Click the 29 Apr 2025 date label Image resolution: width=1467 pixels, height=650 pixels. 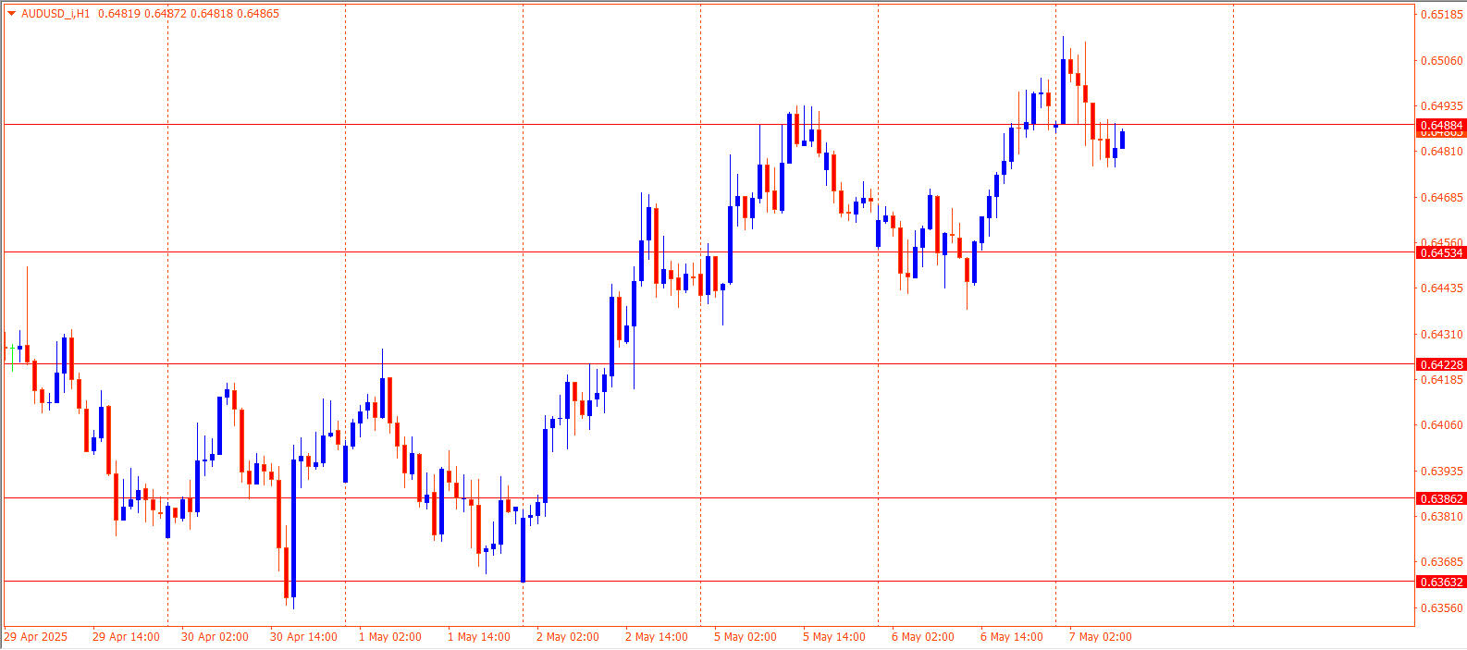coord(36,637)
